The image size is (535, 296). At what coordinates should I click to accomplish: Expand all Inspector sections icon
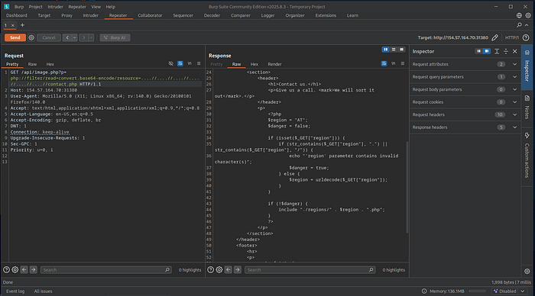(497, 51)
